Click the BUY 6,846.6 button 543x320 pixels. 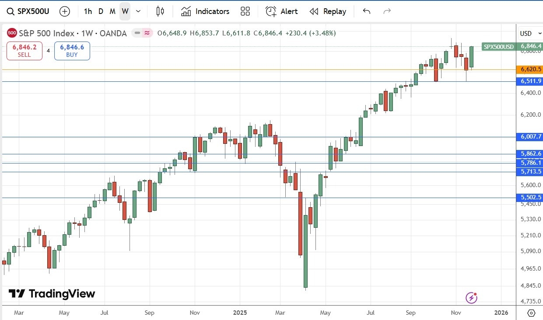(72, 50)
